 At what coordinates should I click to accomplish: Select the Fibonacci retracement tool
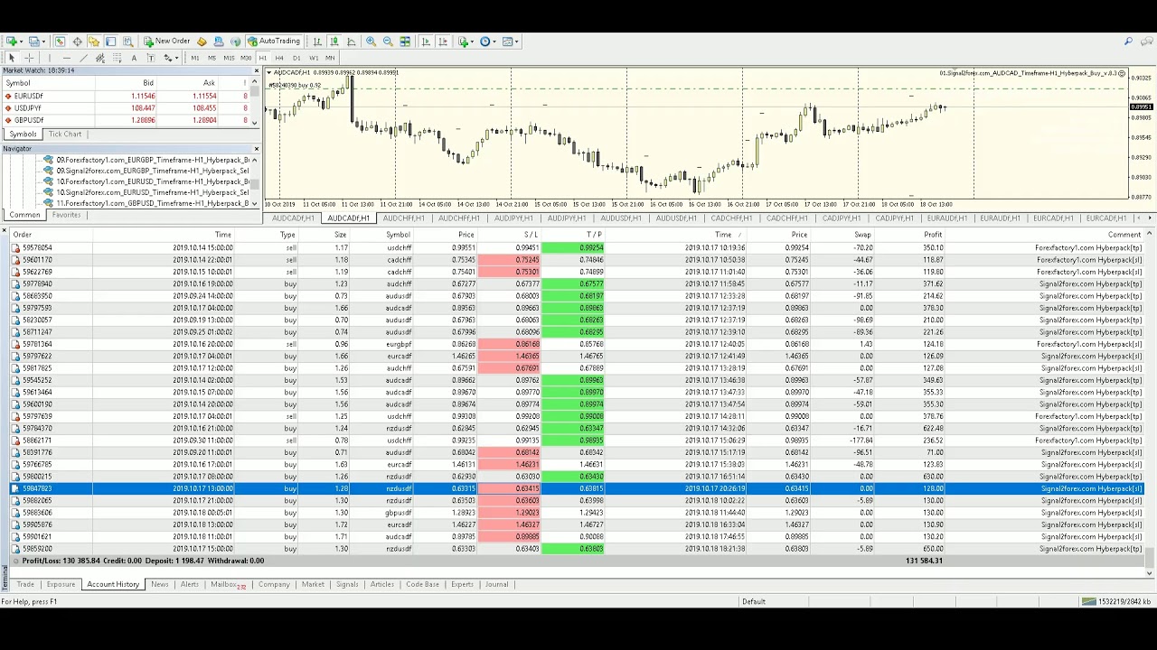[117, 58]
